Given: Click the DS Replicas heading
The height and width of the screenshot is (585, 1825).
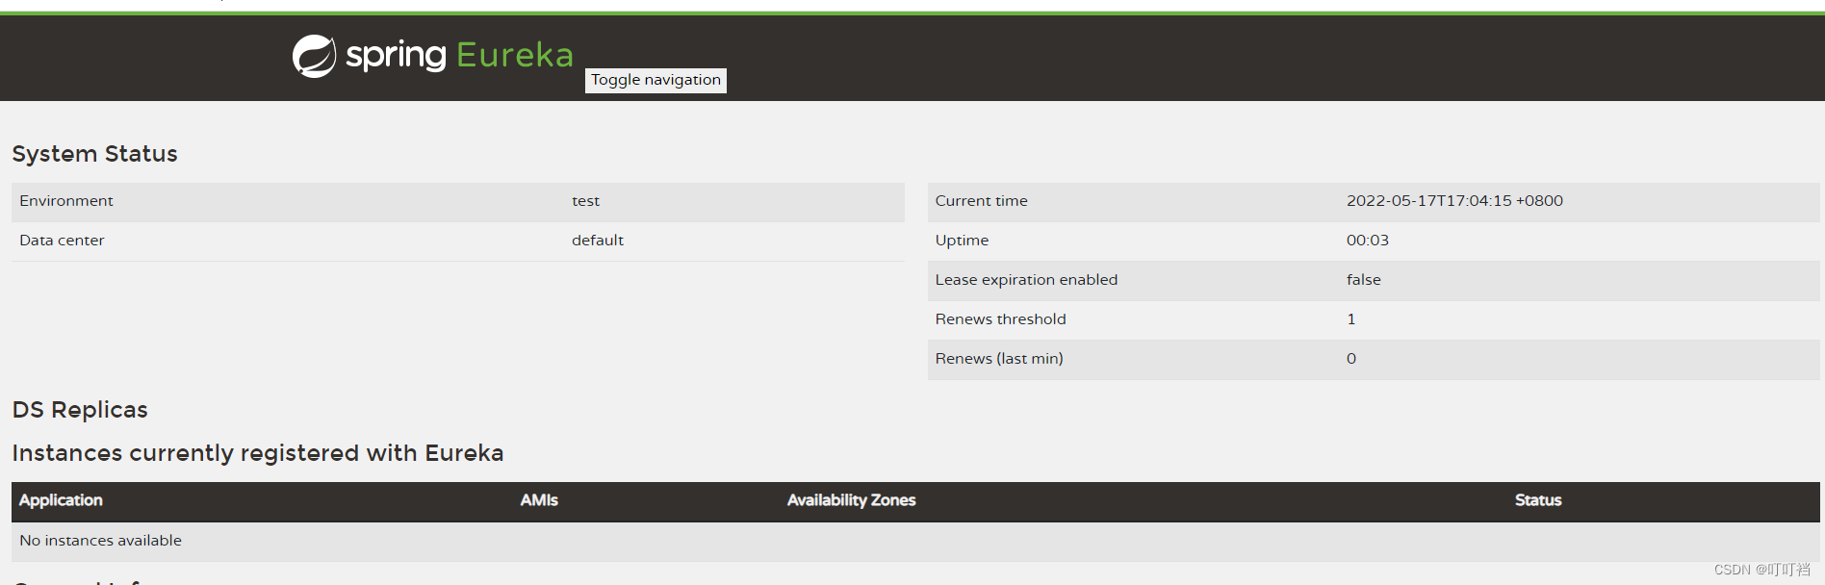Looking at the screenshot, I should 80,410.
